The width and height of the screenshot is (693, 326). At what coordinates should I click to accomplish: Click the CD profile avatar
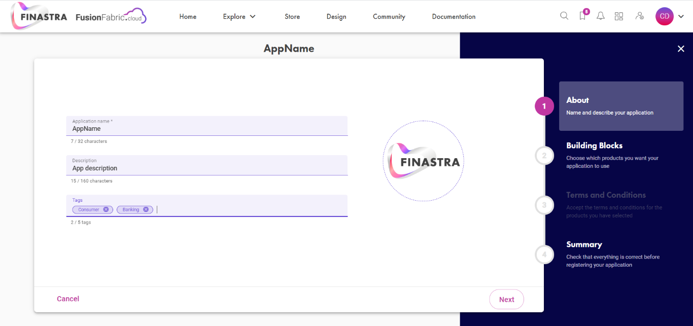click(665, 16)
